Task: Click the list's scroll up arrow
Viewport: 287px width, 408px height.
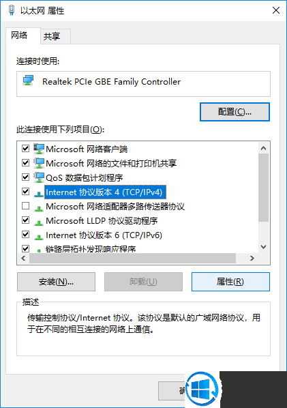Action: [263, 148]
